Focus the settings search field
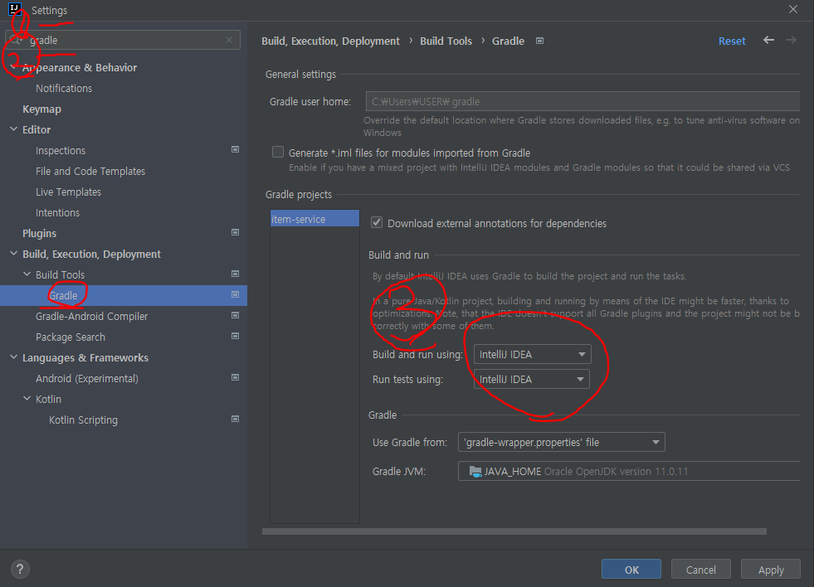Image resolution: width=814 pixels, height=587 pixels. 123,40
